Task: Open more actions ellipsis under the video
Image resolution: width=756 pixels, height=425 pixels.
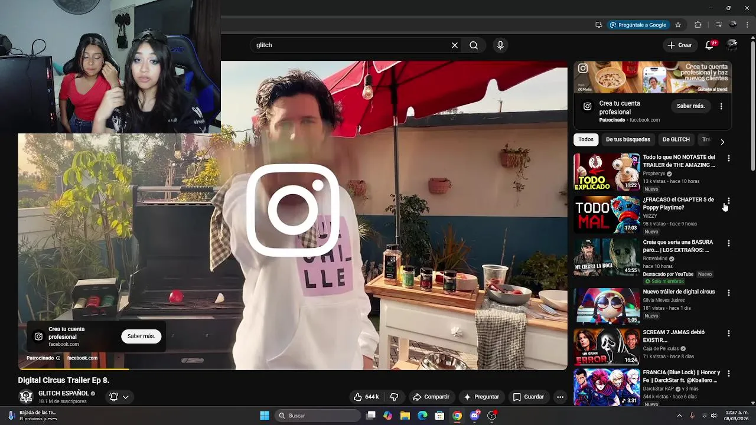Action: pyautogui.click(x=560, y=397)
